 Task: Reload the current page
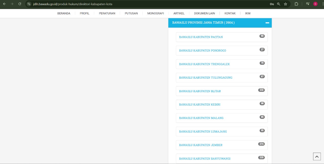(20, 4)
